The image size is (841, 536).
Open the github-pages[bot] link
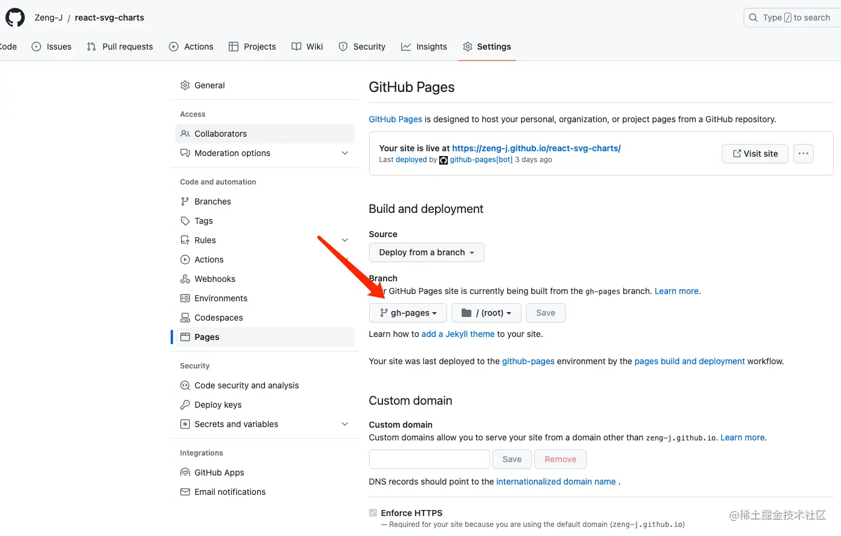tap(481, 160)
